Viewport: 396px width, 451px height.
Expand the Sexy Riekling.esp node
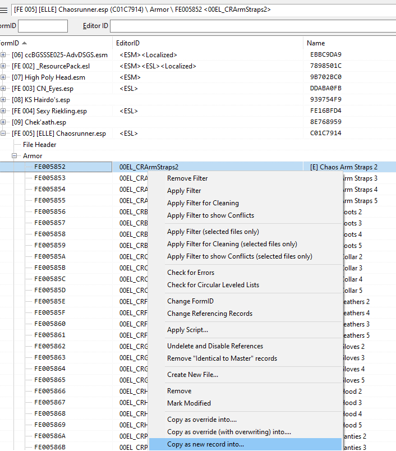3,111
